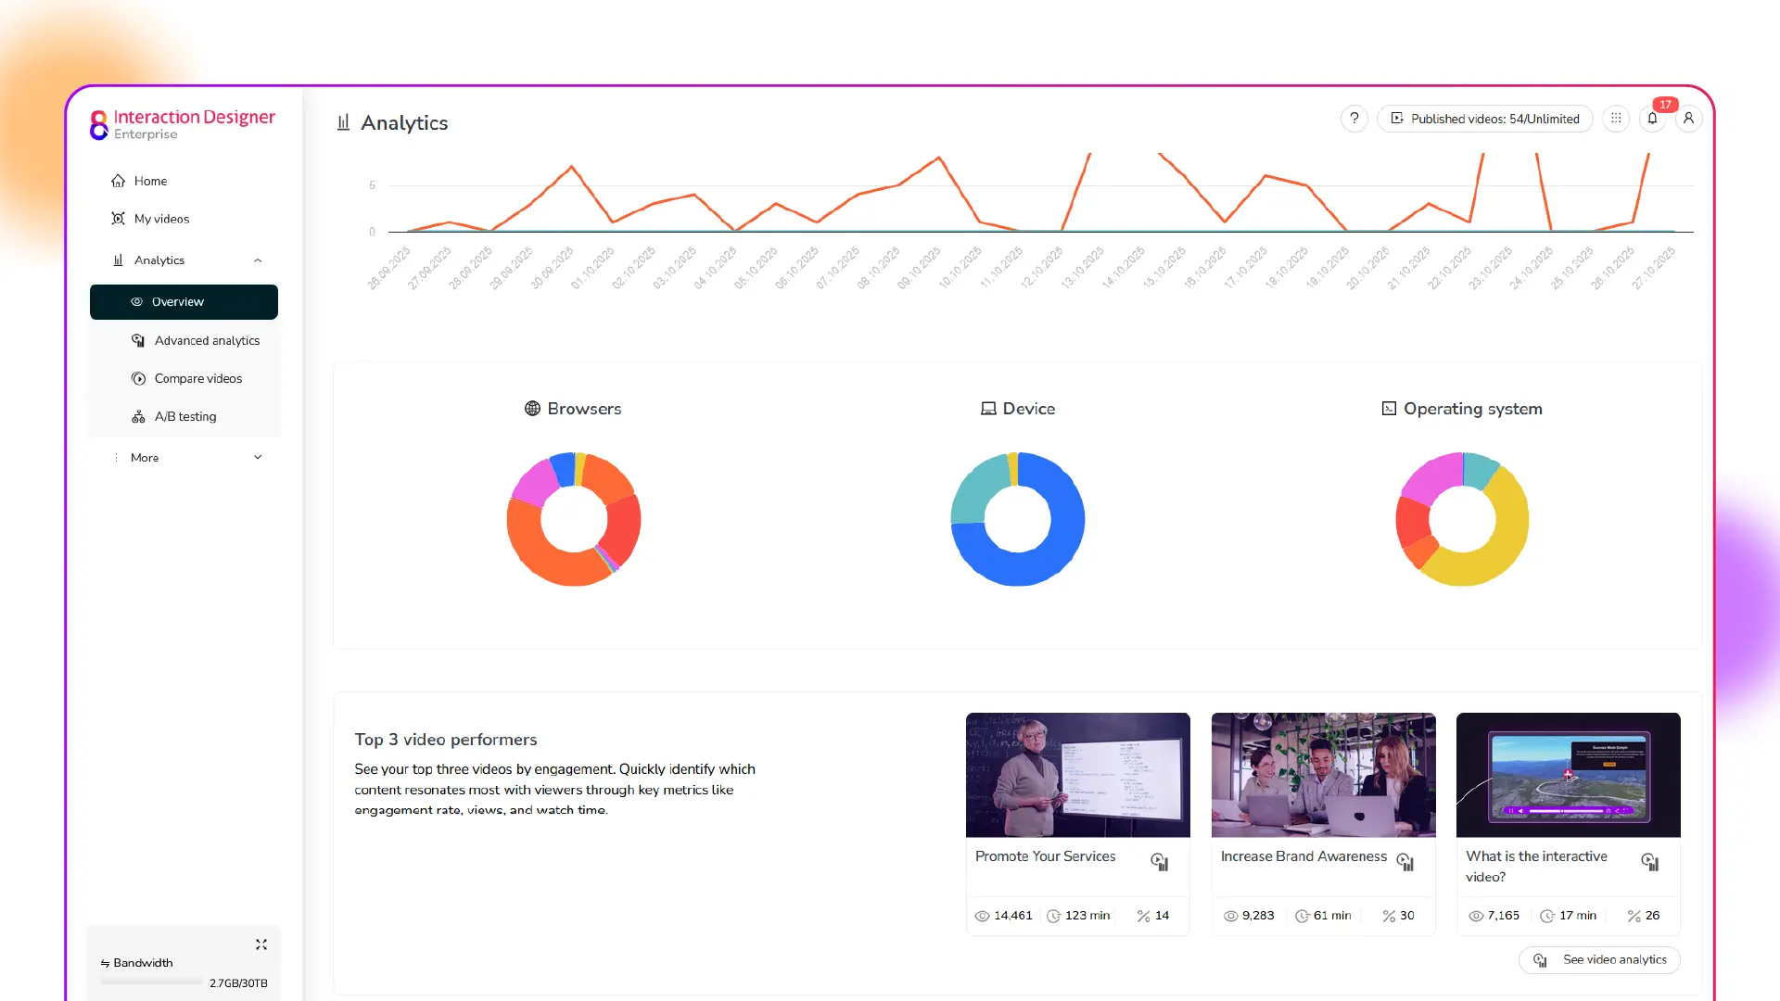Click the Interaction Designer logo
The width and height of the screenshot is (1780, 1001).
(183, 124)
